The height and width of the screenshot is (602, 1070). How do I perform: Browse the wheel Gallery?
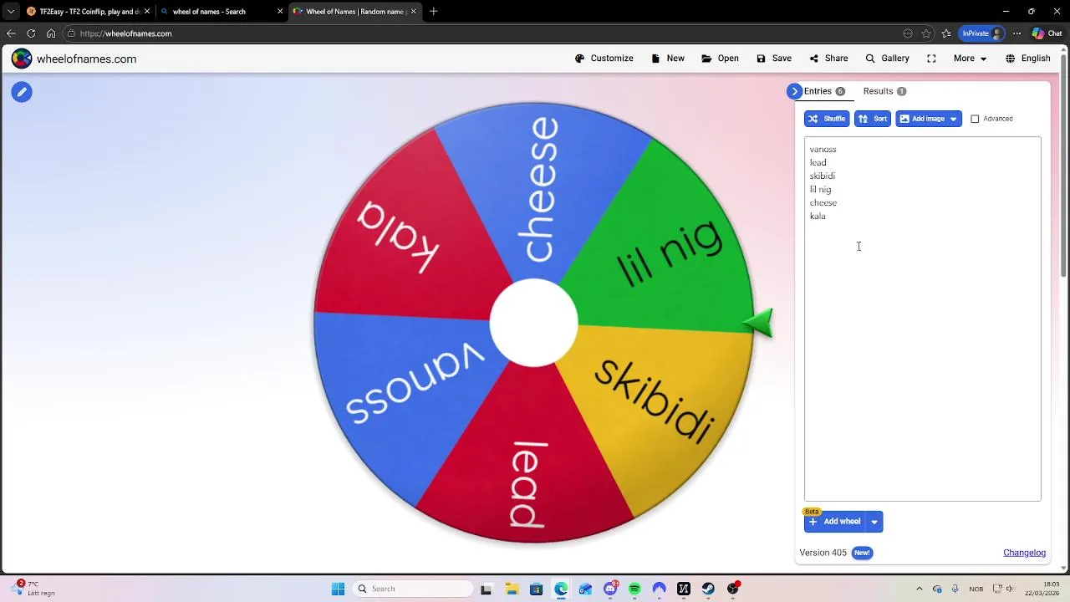(887, 59)
